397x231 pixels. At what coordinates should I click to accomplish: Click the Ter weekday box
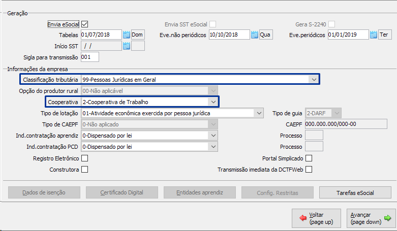pyautogui.click(x=385, y=35)
